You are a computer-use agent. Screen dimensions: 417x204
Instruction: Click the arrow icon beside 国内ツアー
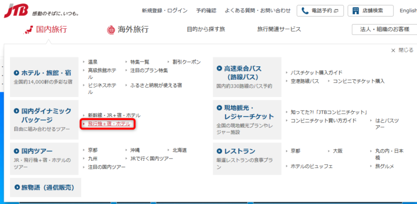point(17,151)
